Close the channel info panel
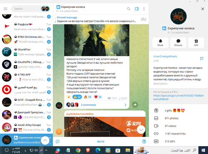 203,9
